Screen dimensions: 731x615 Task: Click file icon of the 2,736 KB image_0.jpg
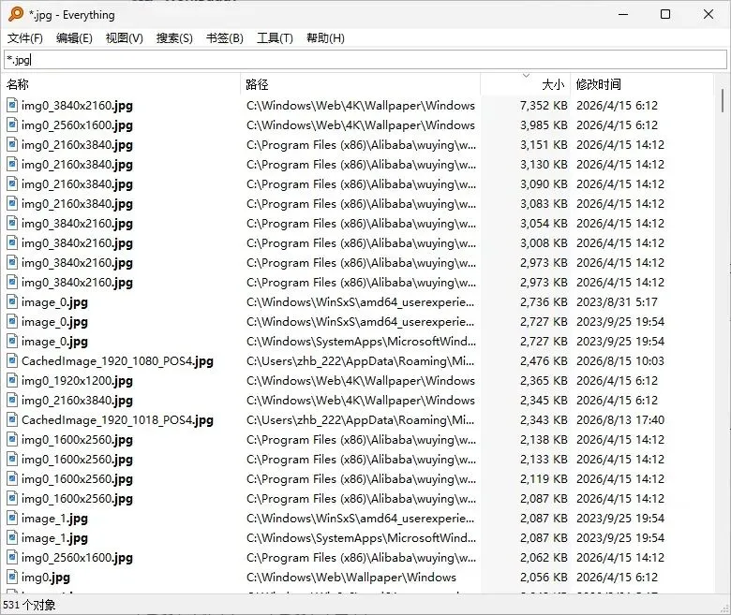coord(12,301)
